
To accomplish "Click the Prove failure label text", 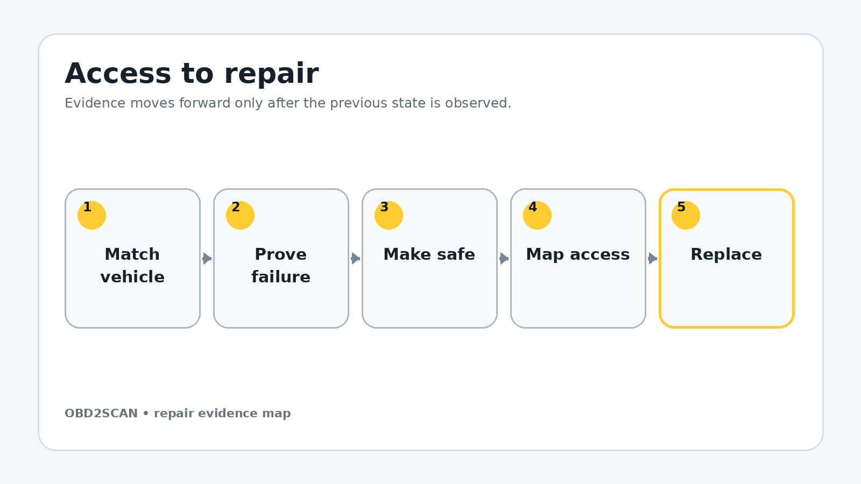I will [281, 265].
